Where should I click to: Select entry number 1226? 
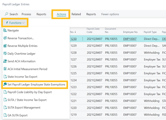tap(73, 66)
